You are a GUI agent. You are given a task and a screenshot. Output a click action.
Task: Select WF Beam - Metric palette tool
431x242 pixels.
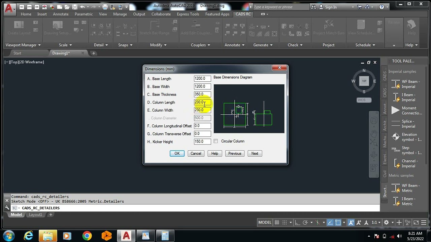[x=406, y=188]
